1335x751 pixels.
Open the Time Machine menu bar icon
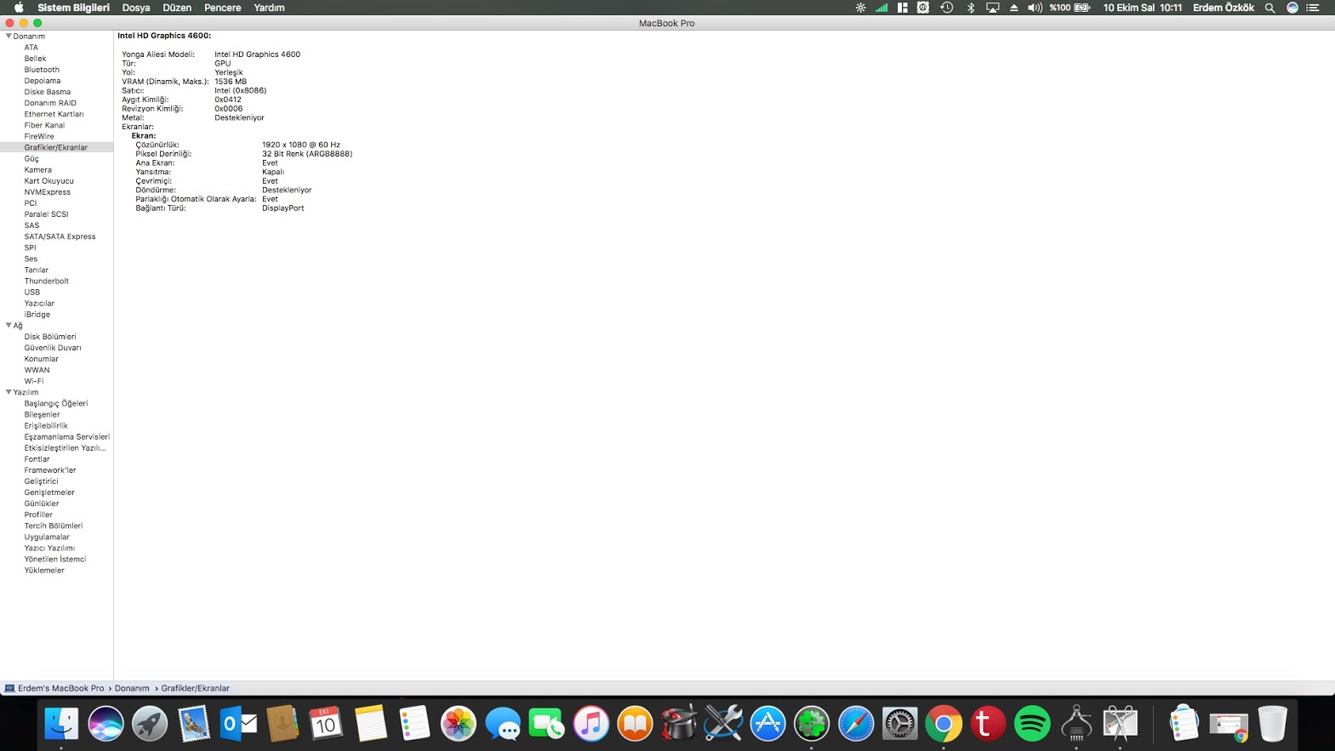(x=946, y=8)
